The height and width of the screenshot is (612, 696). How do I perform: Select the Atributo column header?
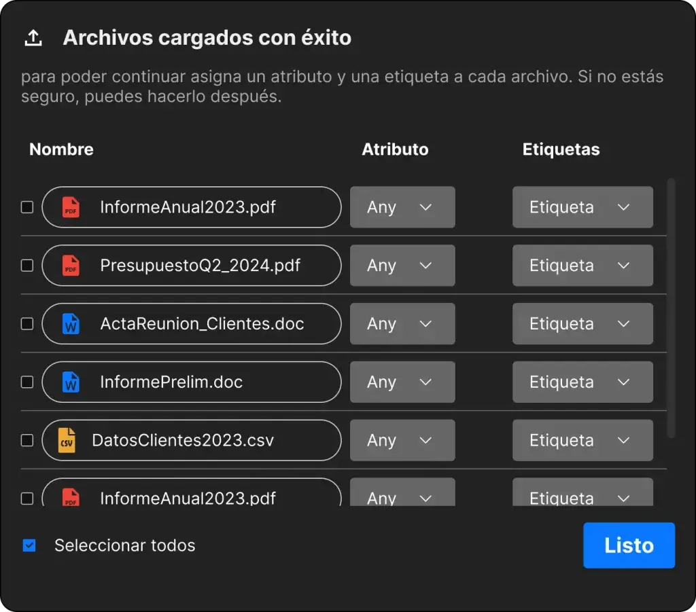click(x=395, y=149)
